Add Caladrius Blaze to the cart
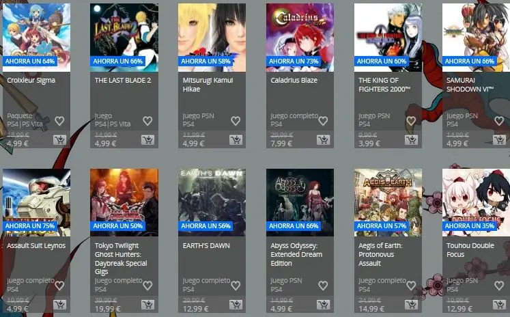 (324, 140)
